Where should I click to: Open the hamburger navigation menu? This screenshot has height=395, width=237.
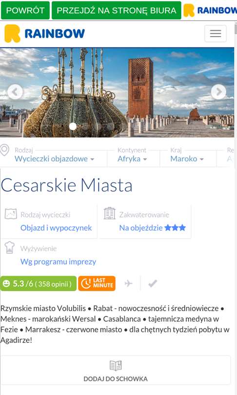point(216,34)
